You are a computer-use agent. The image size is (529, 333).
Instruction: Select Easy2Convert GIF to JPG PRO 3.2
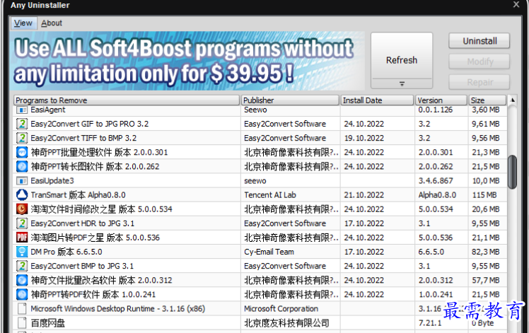pos(89,124)
